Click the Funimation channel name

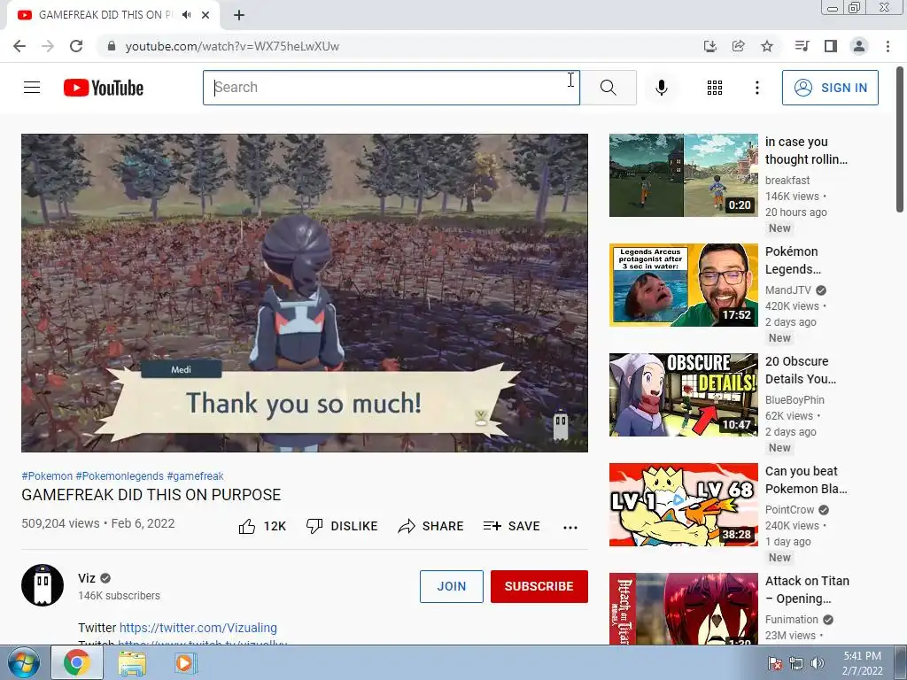pos(791,619)
